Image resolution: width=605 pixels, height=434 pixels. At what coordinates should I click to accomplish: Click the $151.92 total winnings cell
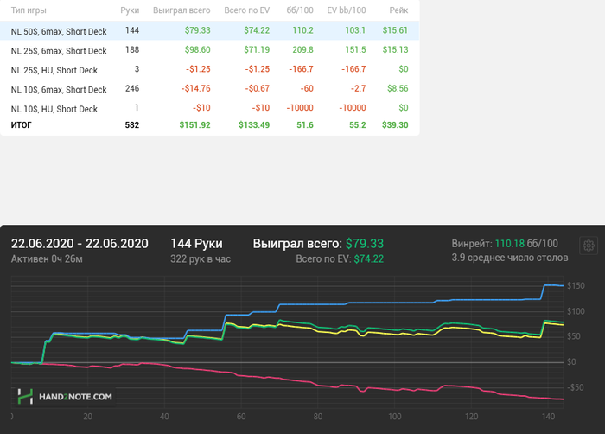194,125
